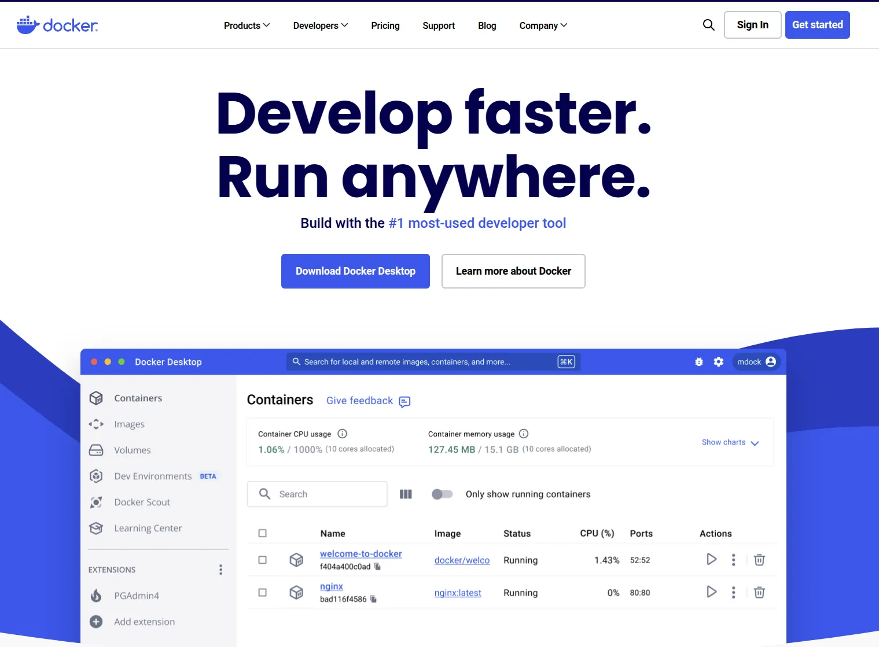Click the Name column header
The height and width of the screenshot is (647, 879).
(333, 534)
